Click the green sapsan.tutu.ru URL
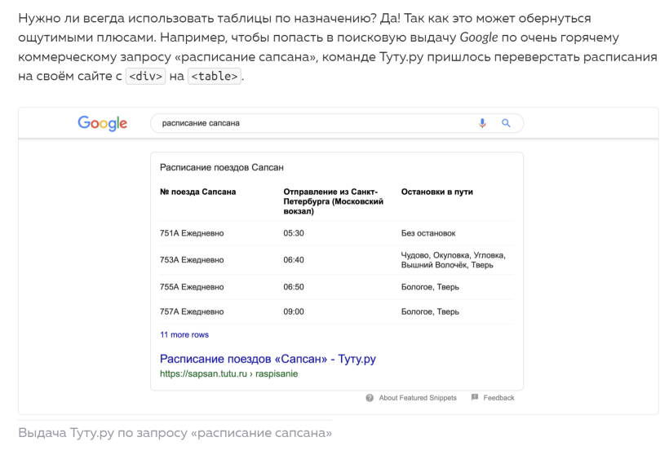This screenshot has width=669, height=455. (x=228, y=374)
